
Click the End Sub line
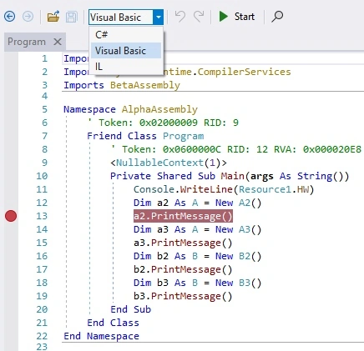click(x=130, y=309)
